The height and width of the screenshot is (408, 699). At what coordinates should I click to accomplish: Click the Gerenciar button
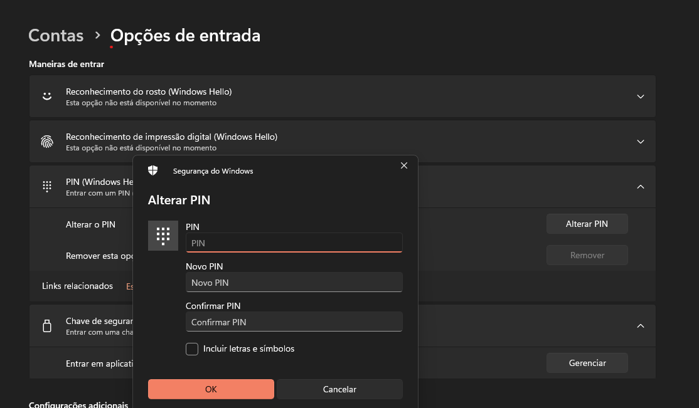[587, 363]
